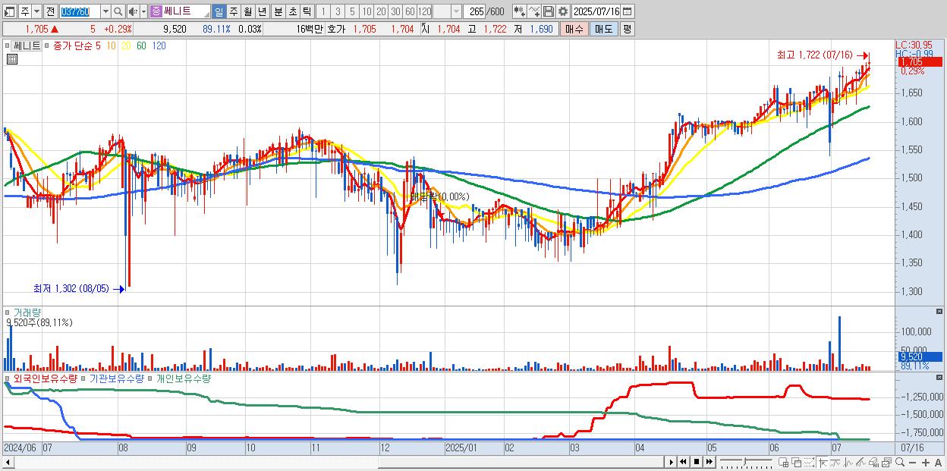Open the 주 type dropdown at top-left
Image resolution: width=947 pixels, height=471 pixels.
click(x=36, y=11)
